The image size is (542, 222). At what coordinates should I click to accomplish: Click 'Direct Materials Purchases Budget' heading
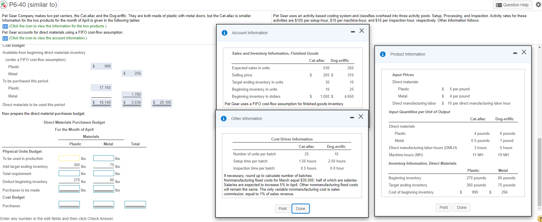(74, 122)
